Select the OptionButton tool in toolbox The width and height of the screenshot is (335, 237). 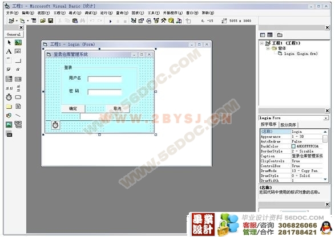point(18,70)
